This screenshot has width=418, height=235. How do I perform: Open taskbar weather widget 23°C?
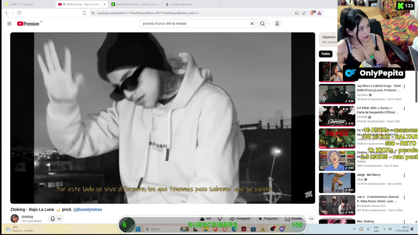20,229
